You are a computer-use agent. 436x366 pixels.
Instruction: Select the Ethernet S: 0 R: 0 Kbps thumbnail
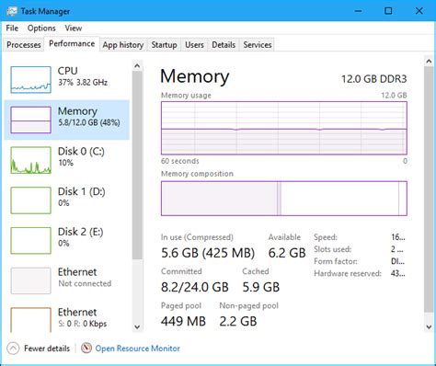pyautogui.click(x=30, y=320)
